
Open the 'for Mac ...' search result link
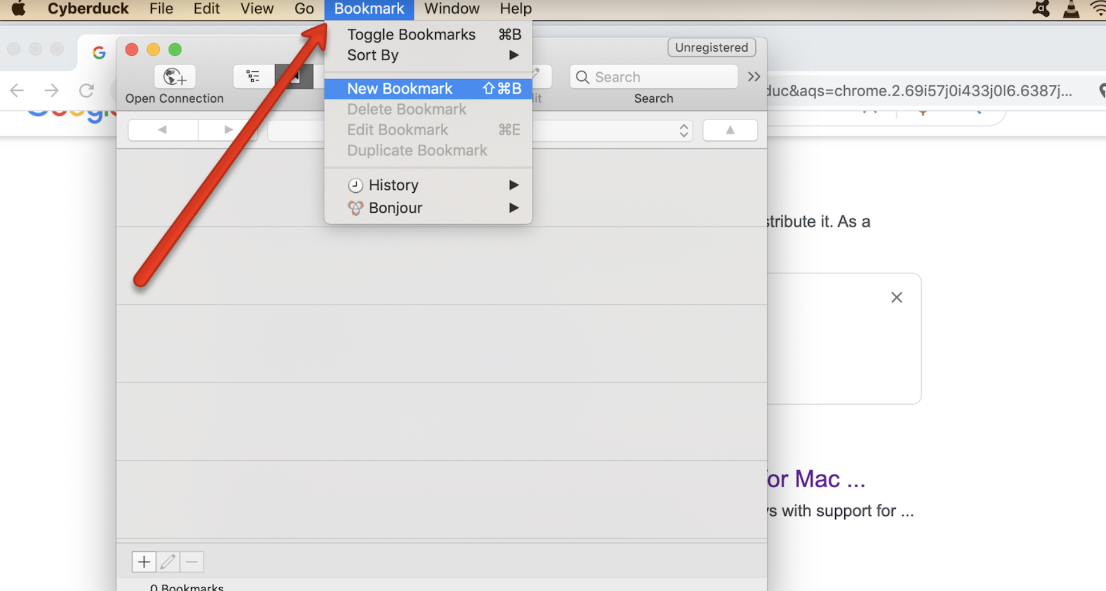point(816,479)
